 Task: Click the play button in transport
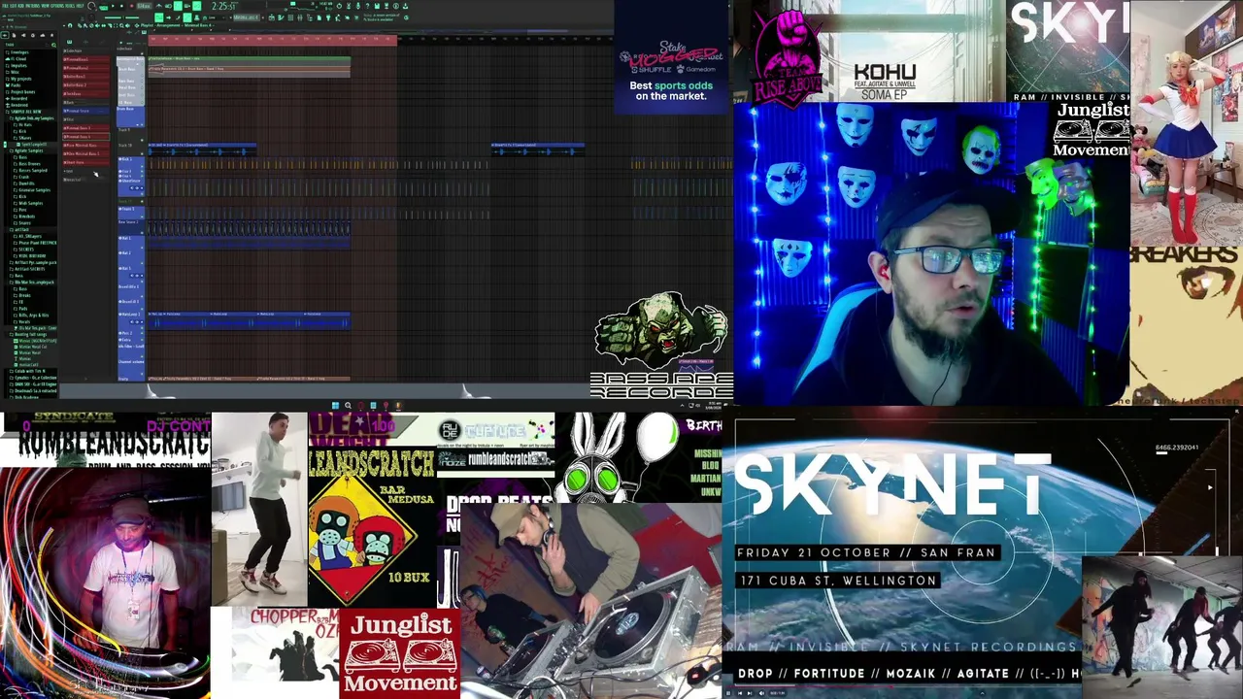pyautogui.click(x=113, y=6)
